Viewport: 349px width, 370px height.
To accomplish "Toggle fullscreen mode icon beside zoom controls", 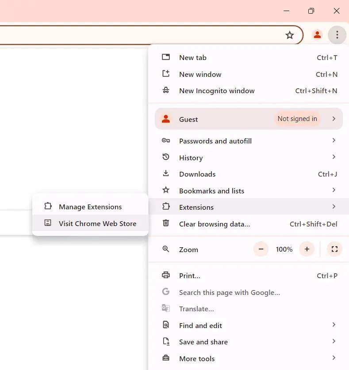I will [x=334, y=249].
